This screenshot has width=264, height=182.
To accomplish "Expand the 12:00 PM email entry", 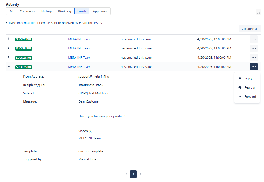I will tap(9, 39).
